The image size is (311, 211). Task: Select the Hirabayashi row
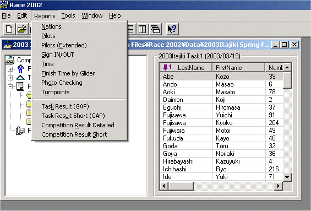click(x=221, y=161)
